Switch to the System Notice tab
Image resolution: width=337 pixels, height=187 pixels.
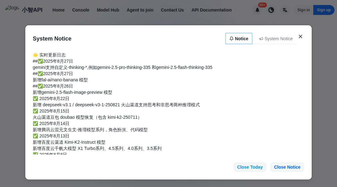coord(276,39)
